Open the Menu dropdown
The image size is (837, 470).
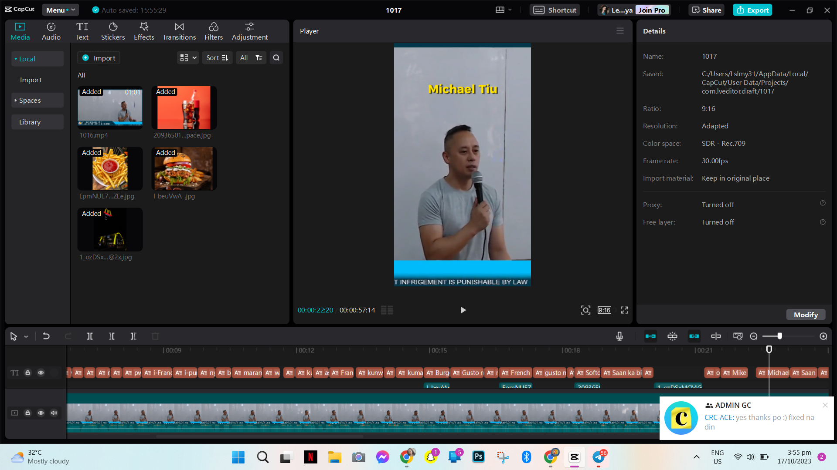coord(60,10)
